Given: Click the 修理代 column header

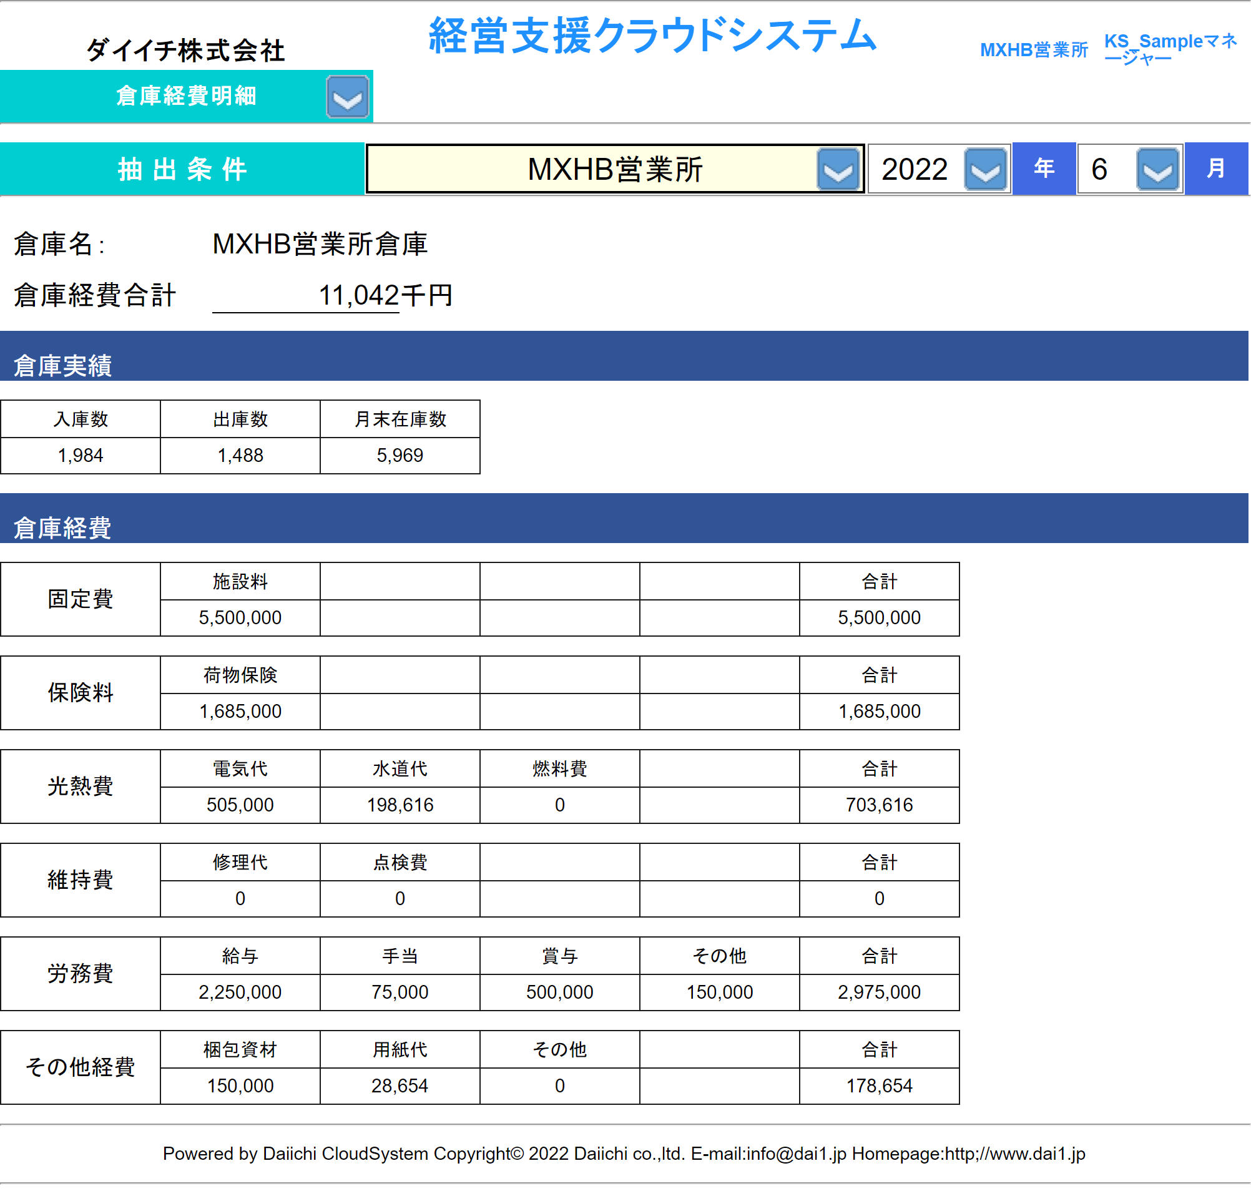Looking at the screenshot, I should click(x=241, y=862).
